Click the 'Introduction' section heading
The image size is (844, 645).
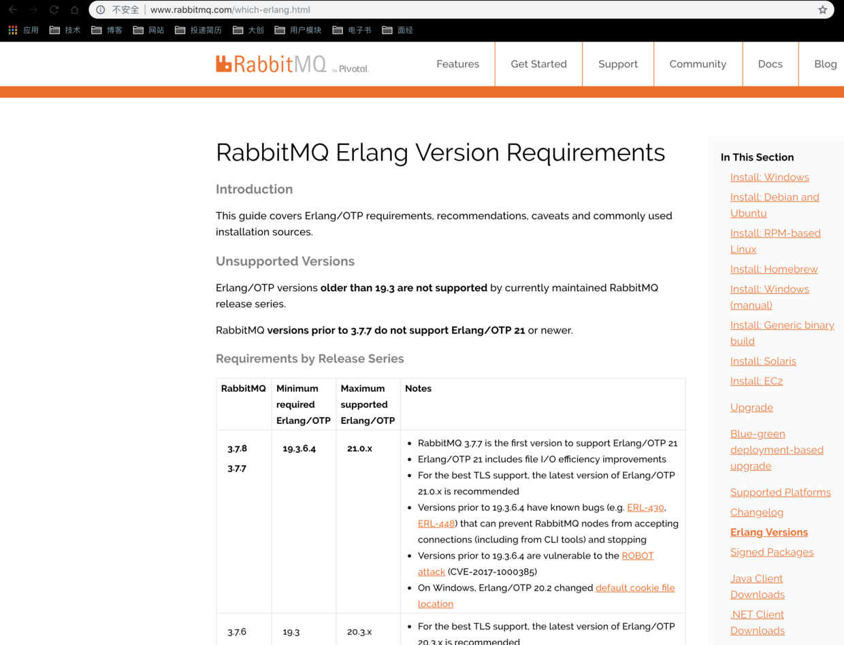254,189
